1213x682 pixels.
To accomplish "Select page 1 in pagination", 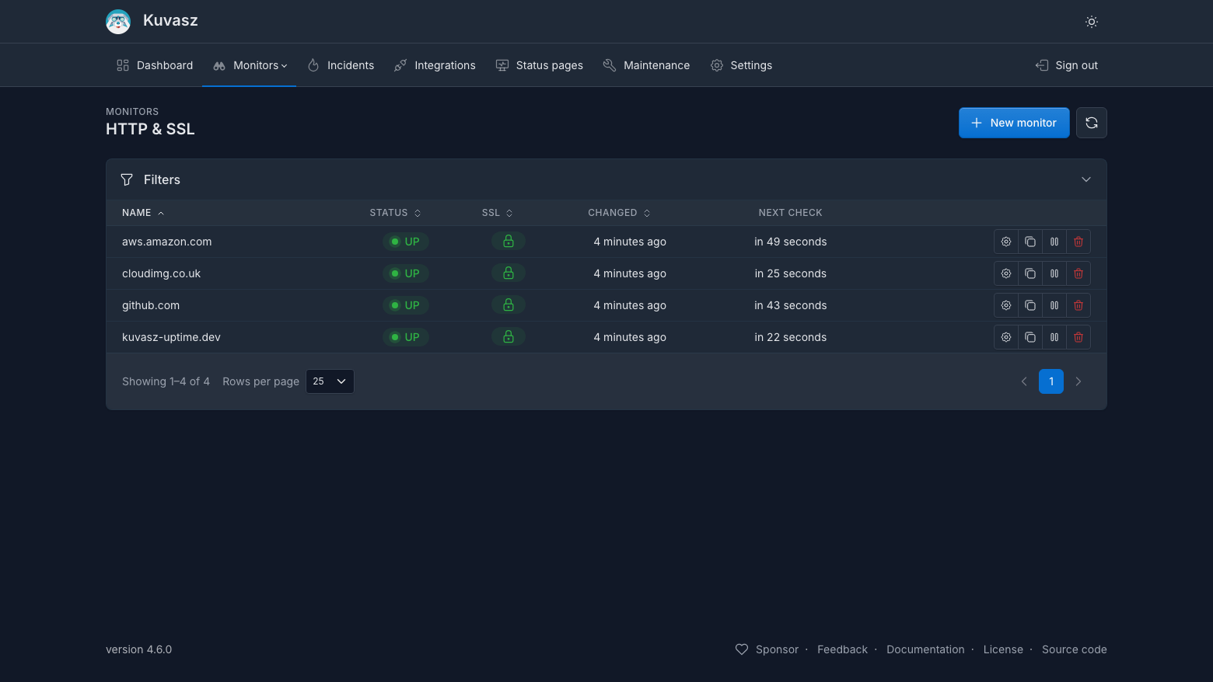I will click(x=1051, y=381).
